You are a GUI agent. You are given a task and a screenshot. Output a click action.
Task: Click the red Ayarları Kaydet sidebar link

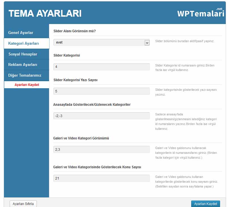[x=27, y=85]
